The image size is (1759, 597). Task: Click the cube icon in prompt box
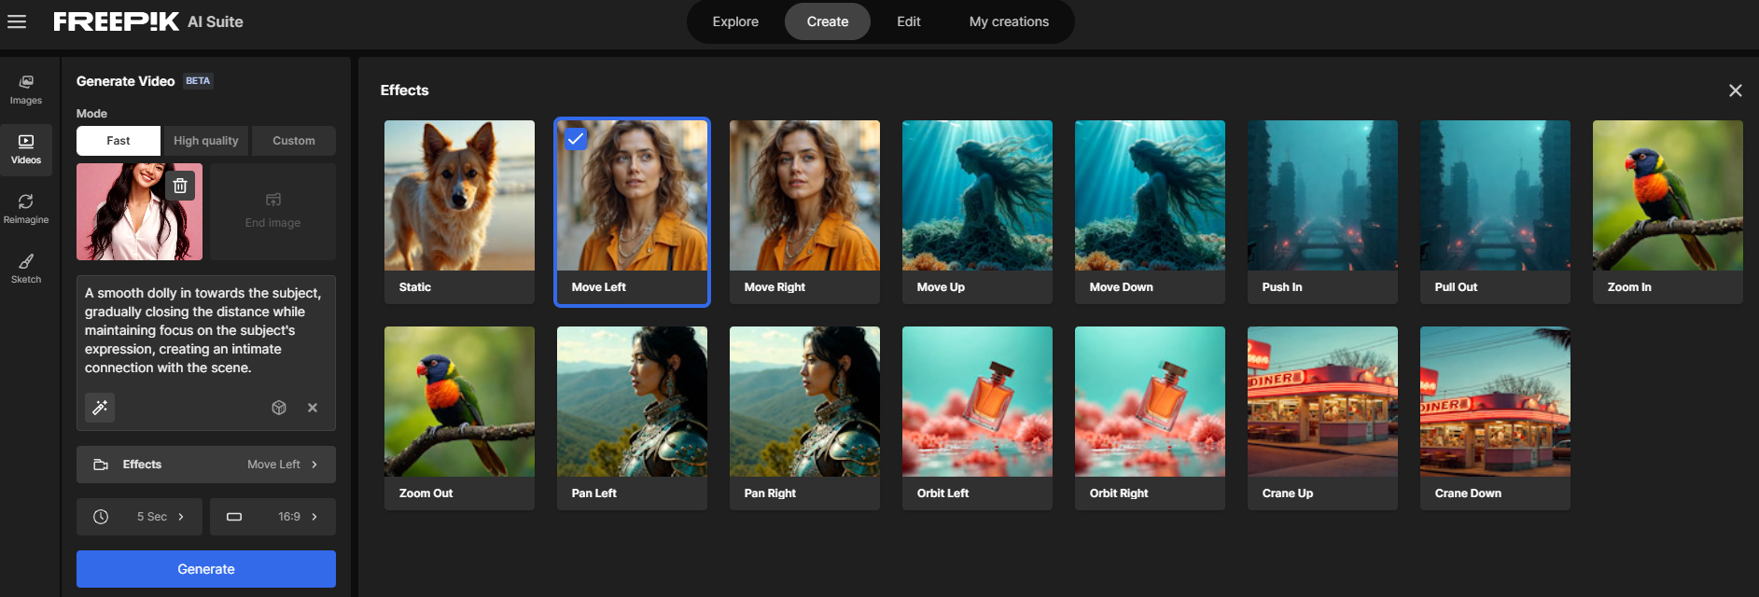coord(279,408)
